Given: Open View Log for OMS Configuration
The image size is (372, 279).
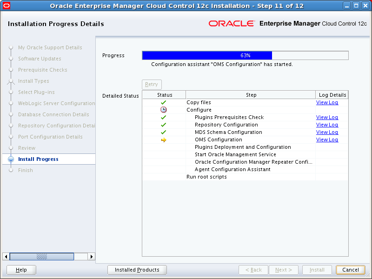Looking at the screenshot, I should (327, 140).
